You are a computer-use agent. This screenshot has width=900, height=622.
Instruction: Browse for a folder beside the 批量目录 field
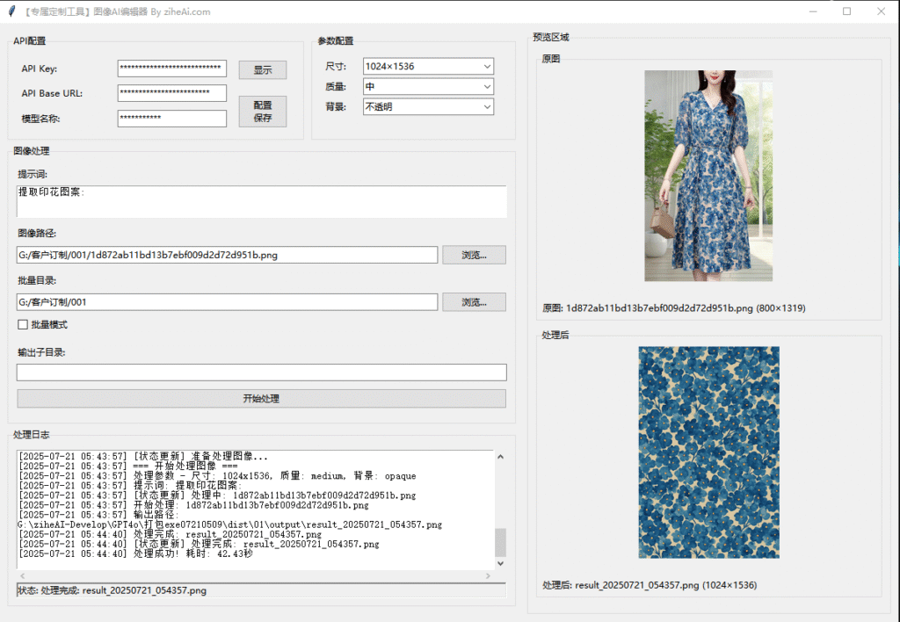point(474,302)
